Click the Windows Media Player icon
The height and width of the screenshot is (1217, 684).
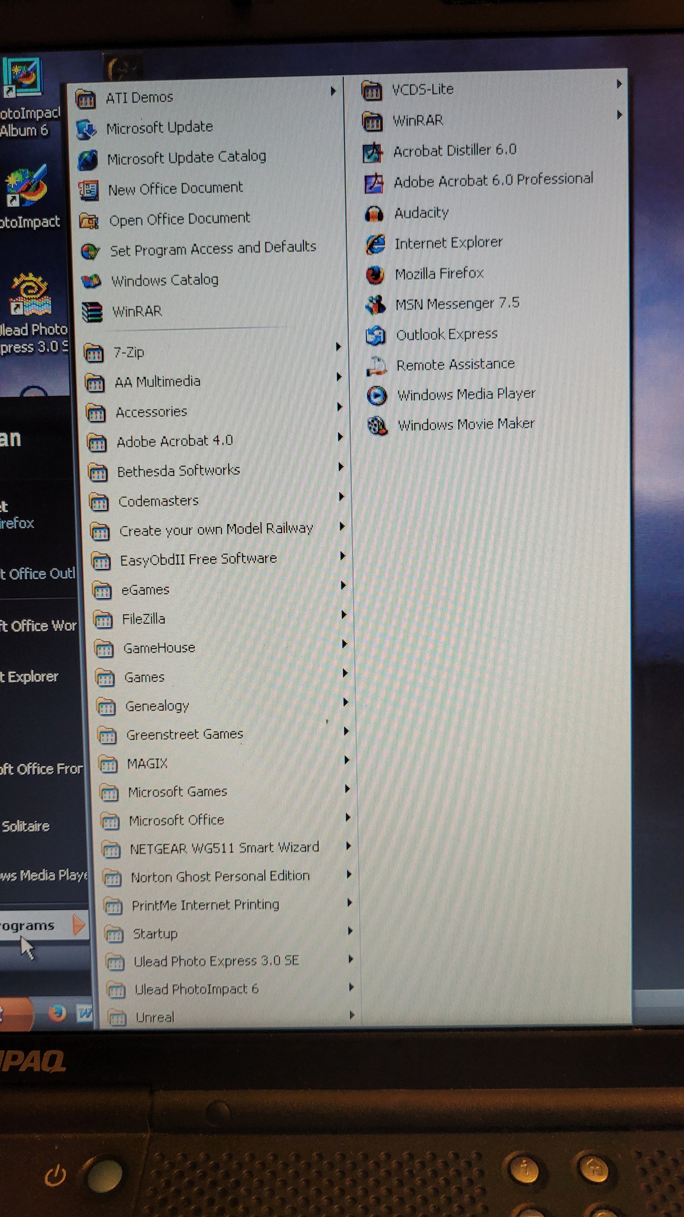[377, 395]
